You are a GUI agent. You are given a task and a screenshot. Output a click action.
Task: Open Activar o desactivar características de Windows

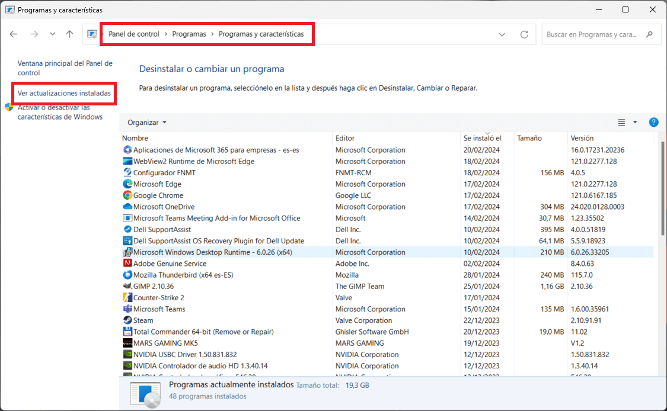60,112
